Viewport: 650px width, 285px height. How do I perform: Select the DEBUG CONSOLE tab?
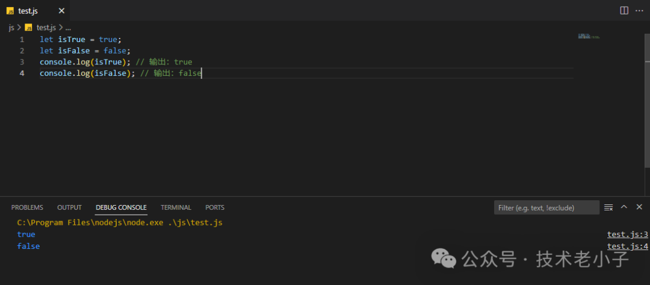(x=121, y=207)
